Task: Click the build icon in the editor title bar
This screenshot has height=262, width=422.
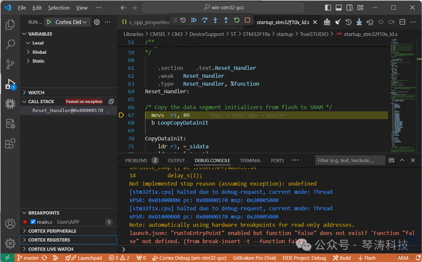Action: coord(327,22)
